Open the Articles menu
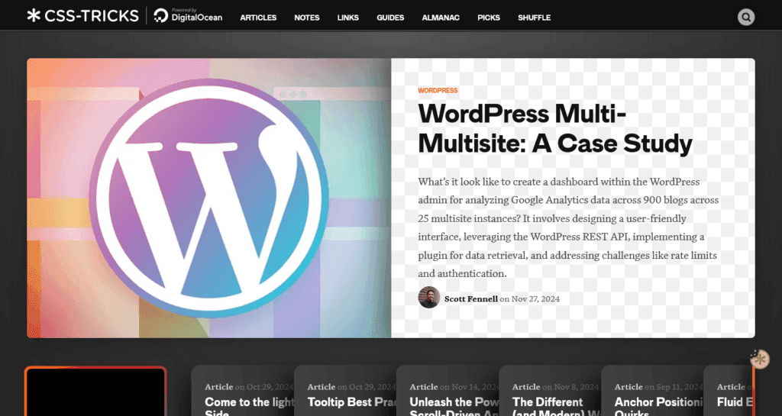782x416 pixels. pos(258,18)
